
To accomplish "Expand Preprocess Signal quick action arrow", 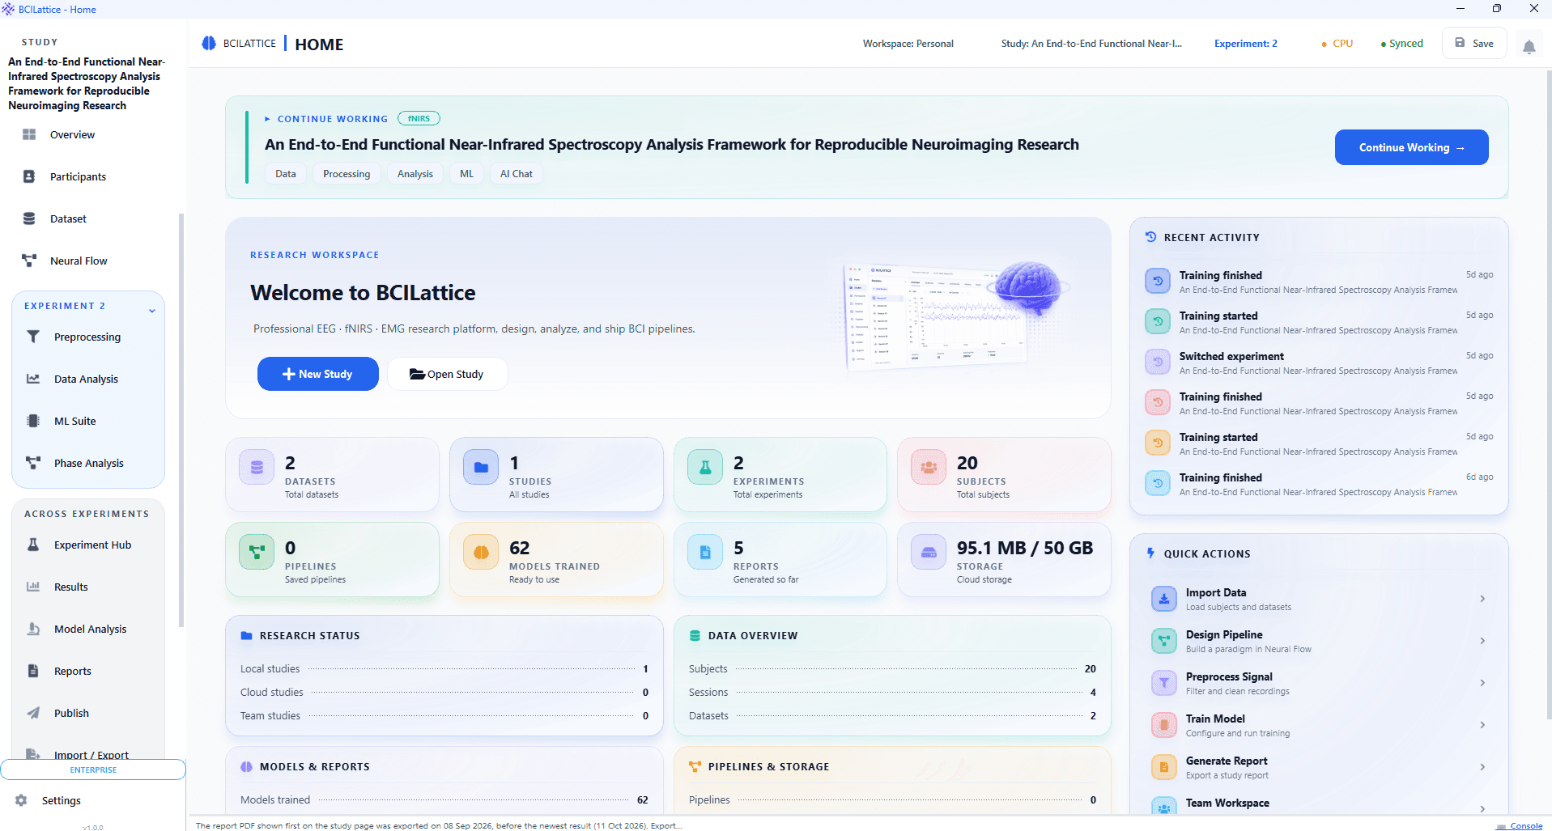I will tap(1482, 683).
